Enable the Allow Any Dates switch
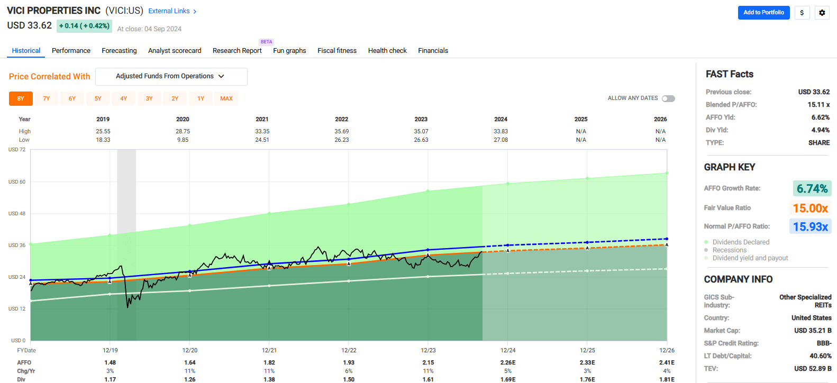 click(x=668, y=98)
